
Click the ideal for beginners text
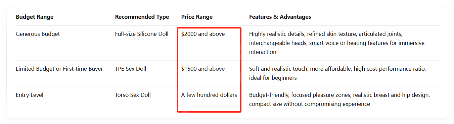[x=273, y=78]
